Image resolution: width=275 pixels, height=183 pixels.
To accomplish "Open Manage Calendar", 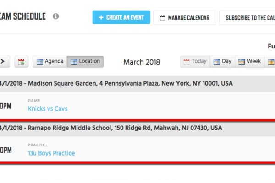I will click(x=185, y=18).
